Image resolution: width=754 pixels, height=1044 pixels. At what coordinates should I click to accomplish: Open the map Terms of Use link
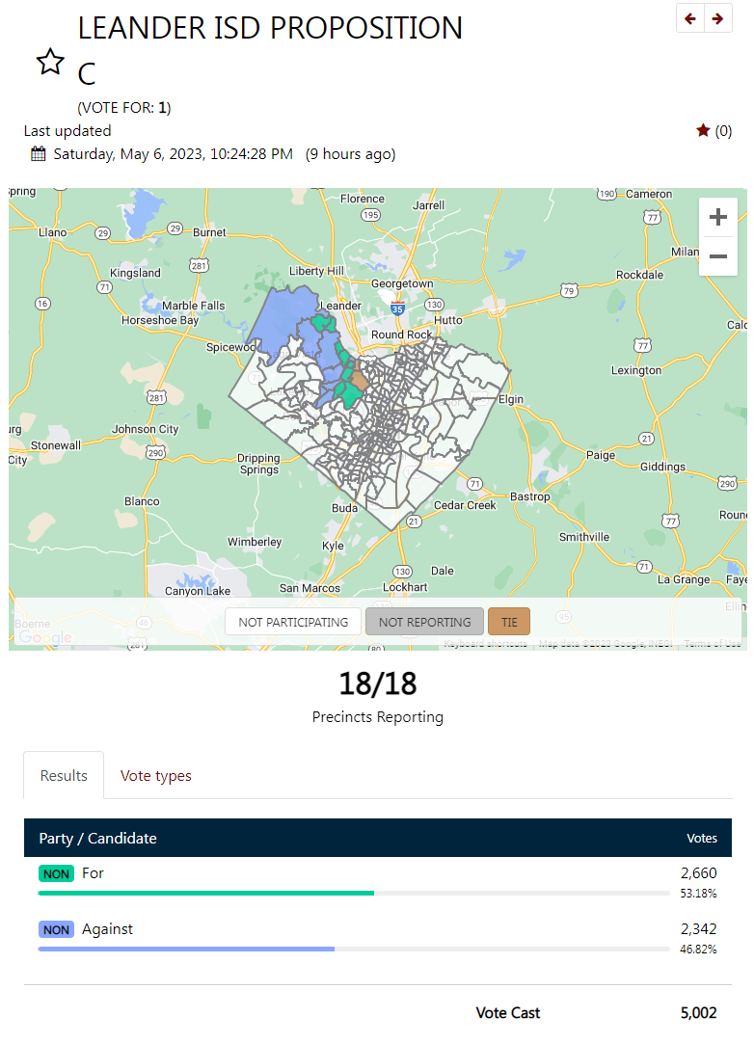(x=712, y=644)
